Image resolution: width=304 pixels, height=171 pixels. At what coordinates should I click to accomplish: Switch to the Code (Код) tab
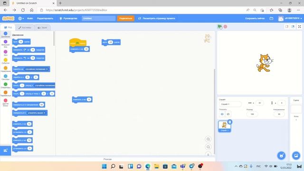click(8, 28)
